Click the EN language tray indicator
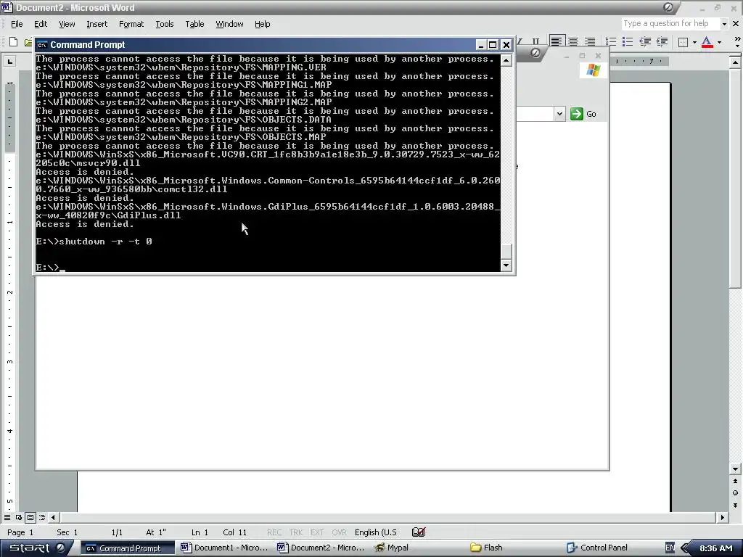Image resolution: width=743 pixels, height=557 pixels. (670, 548)
